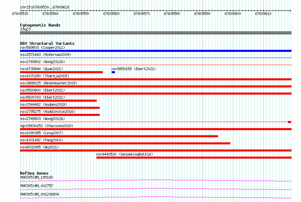Click the red nsv4739844 variant bar
301x202 pixels.
61,72
